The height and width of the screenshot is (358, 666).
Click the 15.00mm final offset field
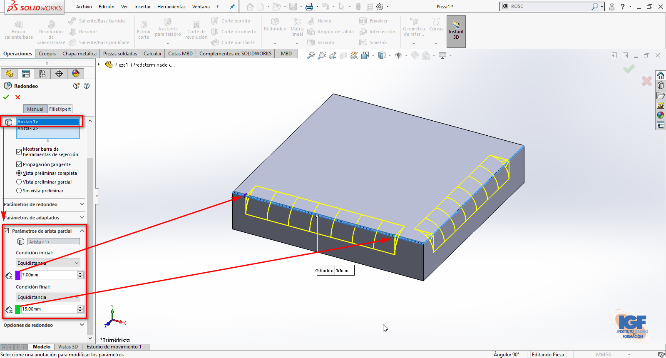48,309
